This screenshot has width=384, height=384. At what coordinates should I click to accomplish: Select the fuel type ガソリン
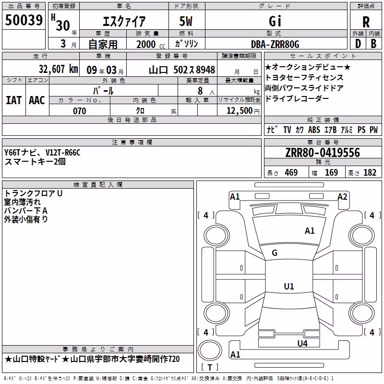[x=186, y=44]
